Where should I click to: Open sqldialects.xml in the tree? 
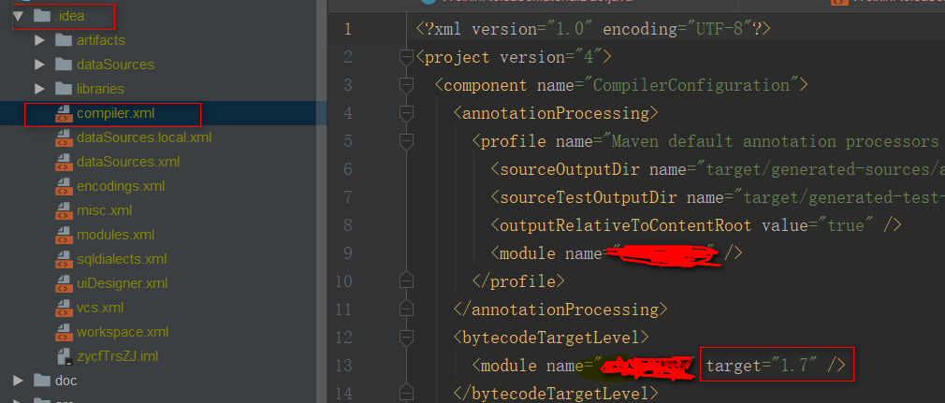[x=122, y=259]
